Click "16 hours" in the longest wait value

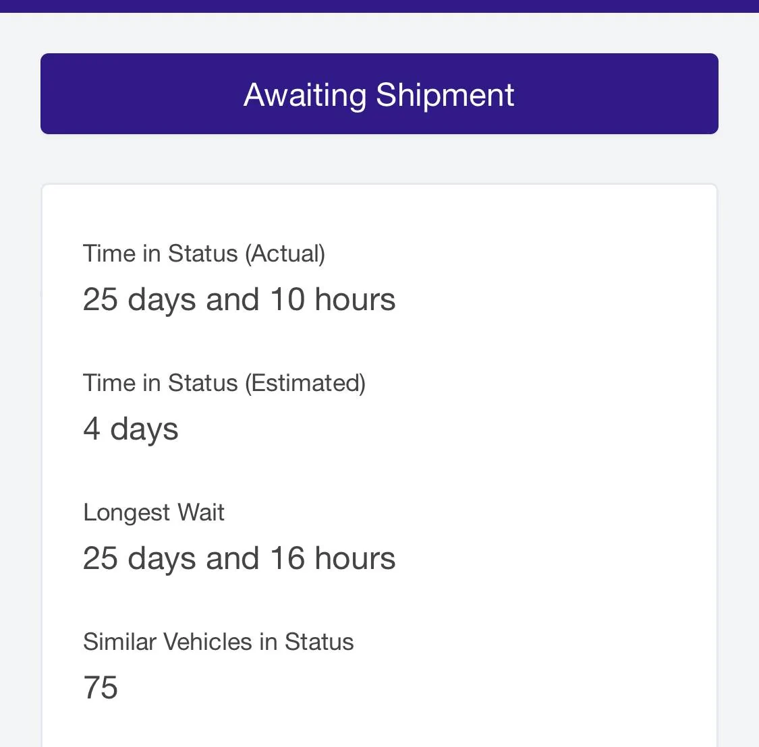click(x=333, y=558)
